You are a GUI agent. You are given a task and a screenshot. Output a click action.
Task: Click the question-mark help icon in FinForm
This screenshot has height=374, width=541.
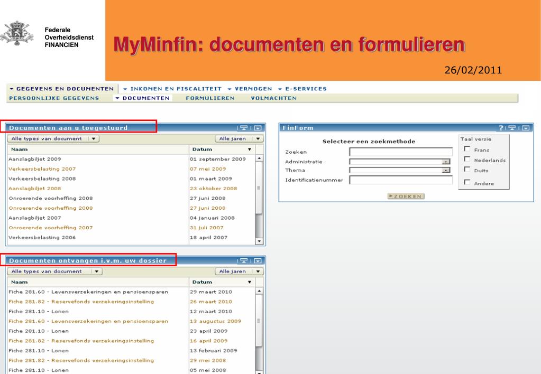501,128
